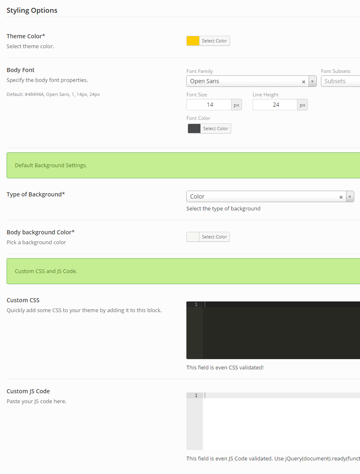This screenshot has height=474, width=360.
Task: Click the Font Size field showing 14
Action: [x=209, y=105]
